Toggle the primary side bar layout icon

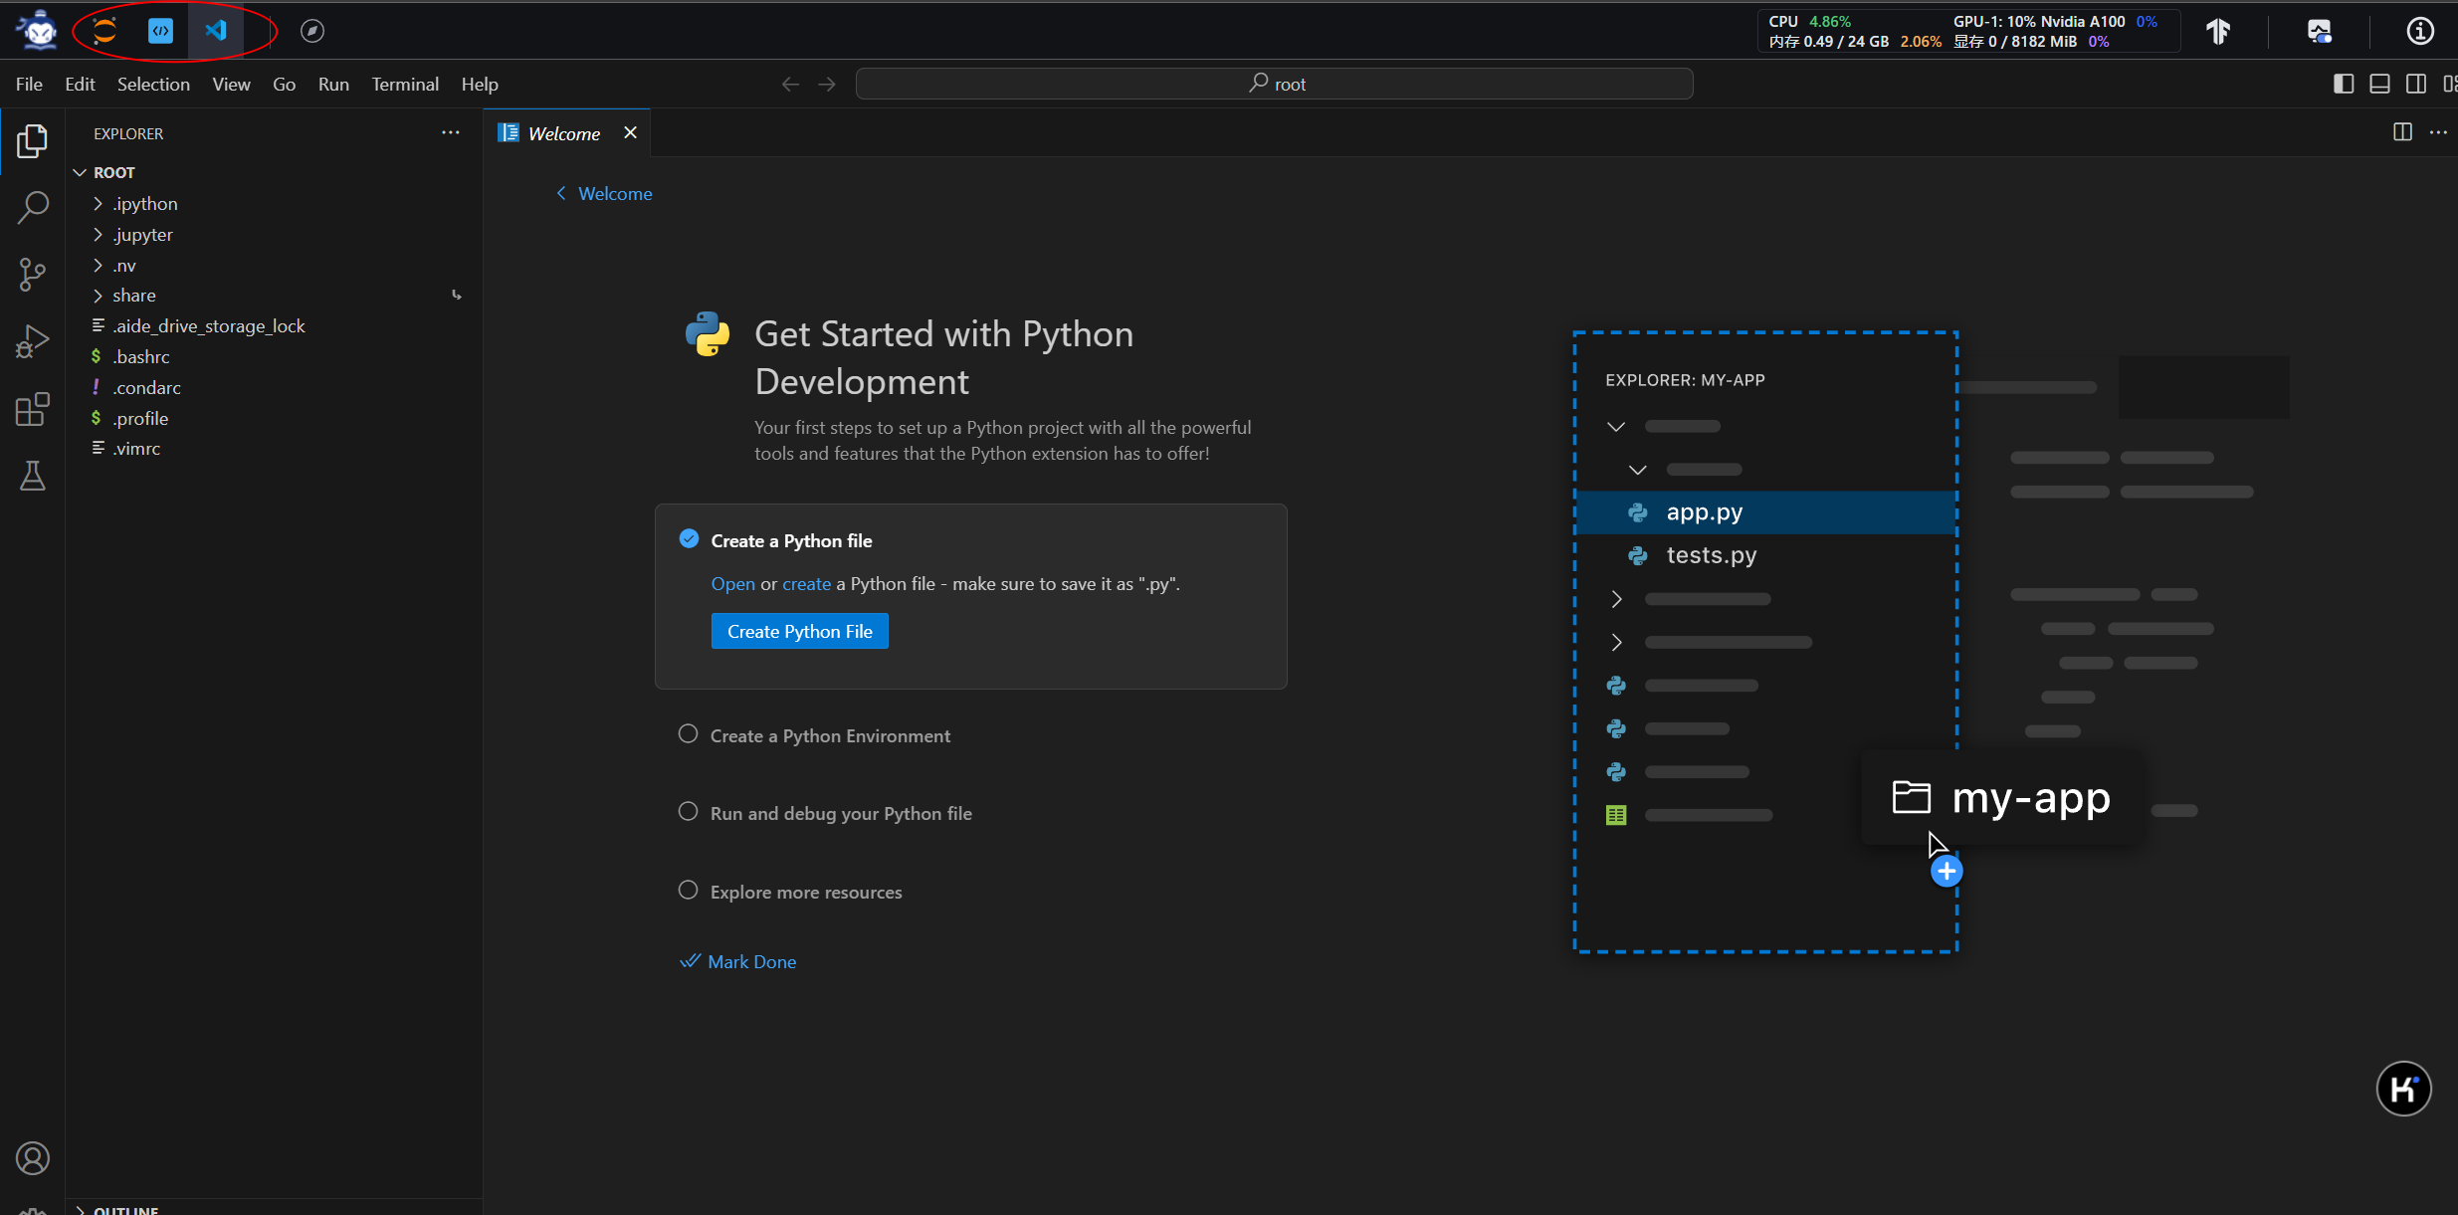[2344, 84]
